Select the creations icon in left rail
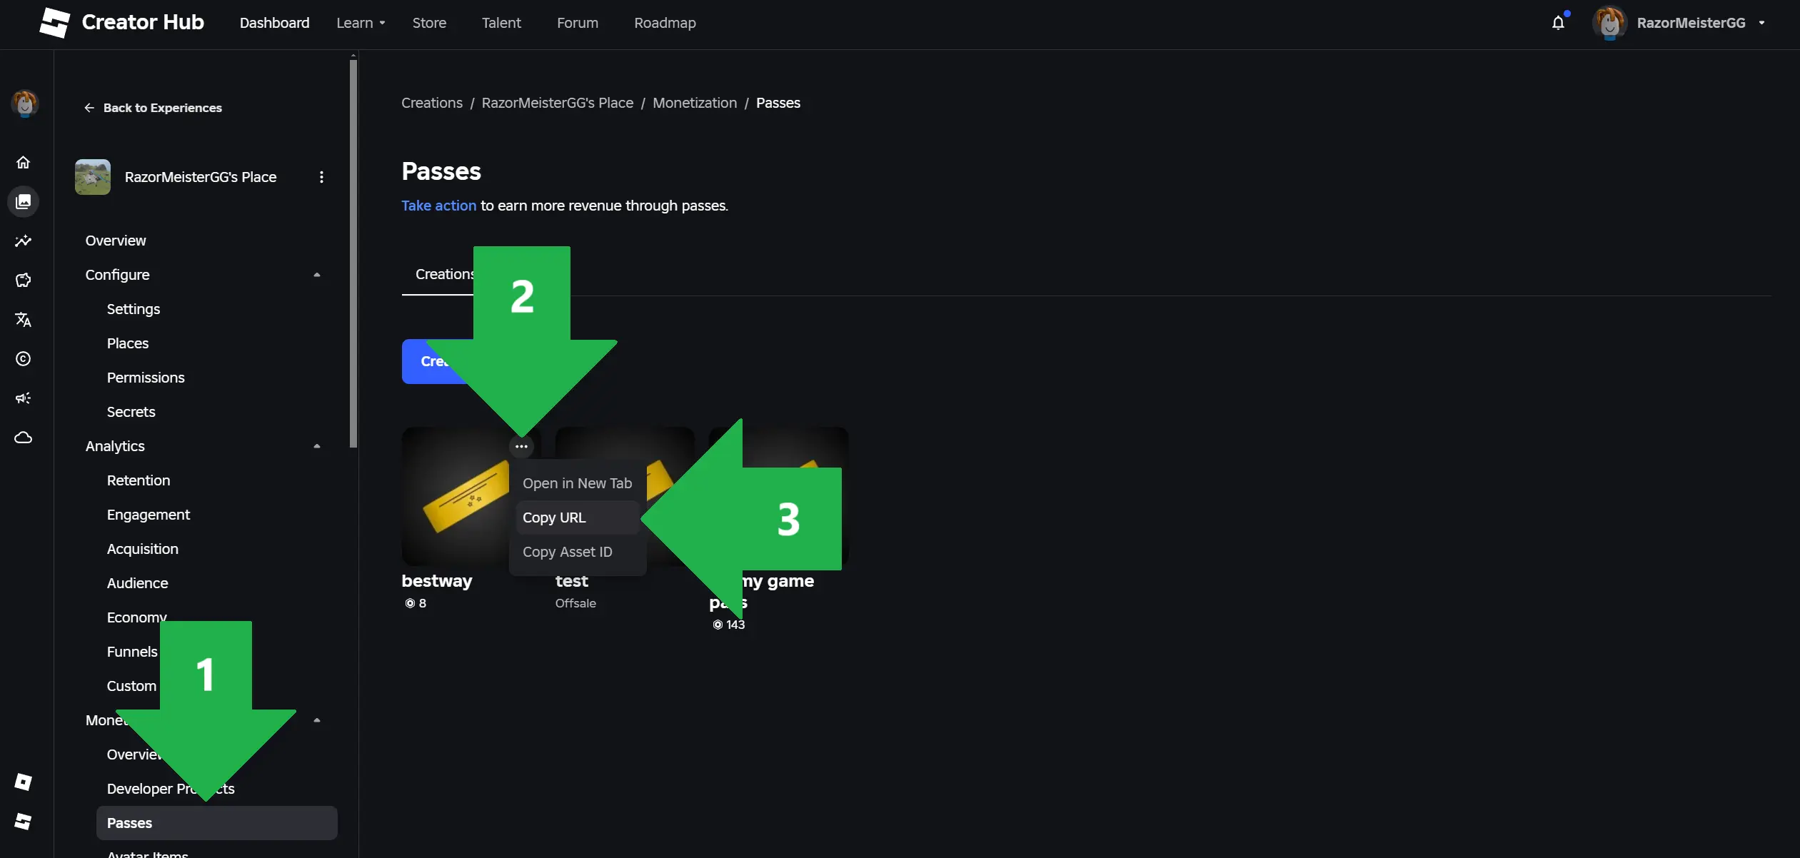The width and height of the screenshot is (1800, 858). pos(24,202)
